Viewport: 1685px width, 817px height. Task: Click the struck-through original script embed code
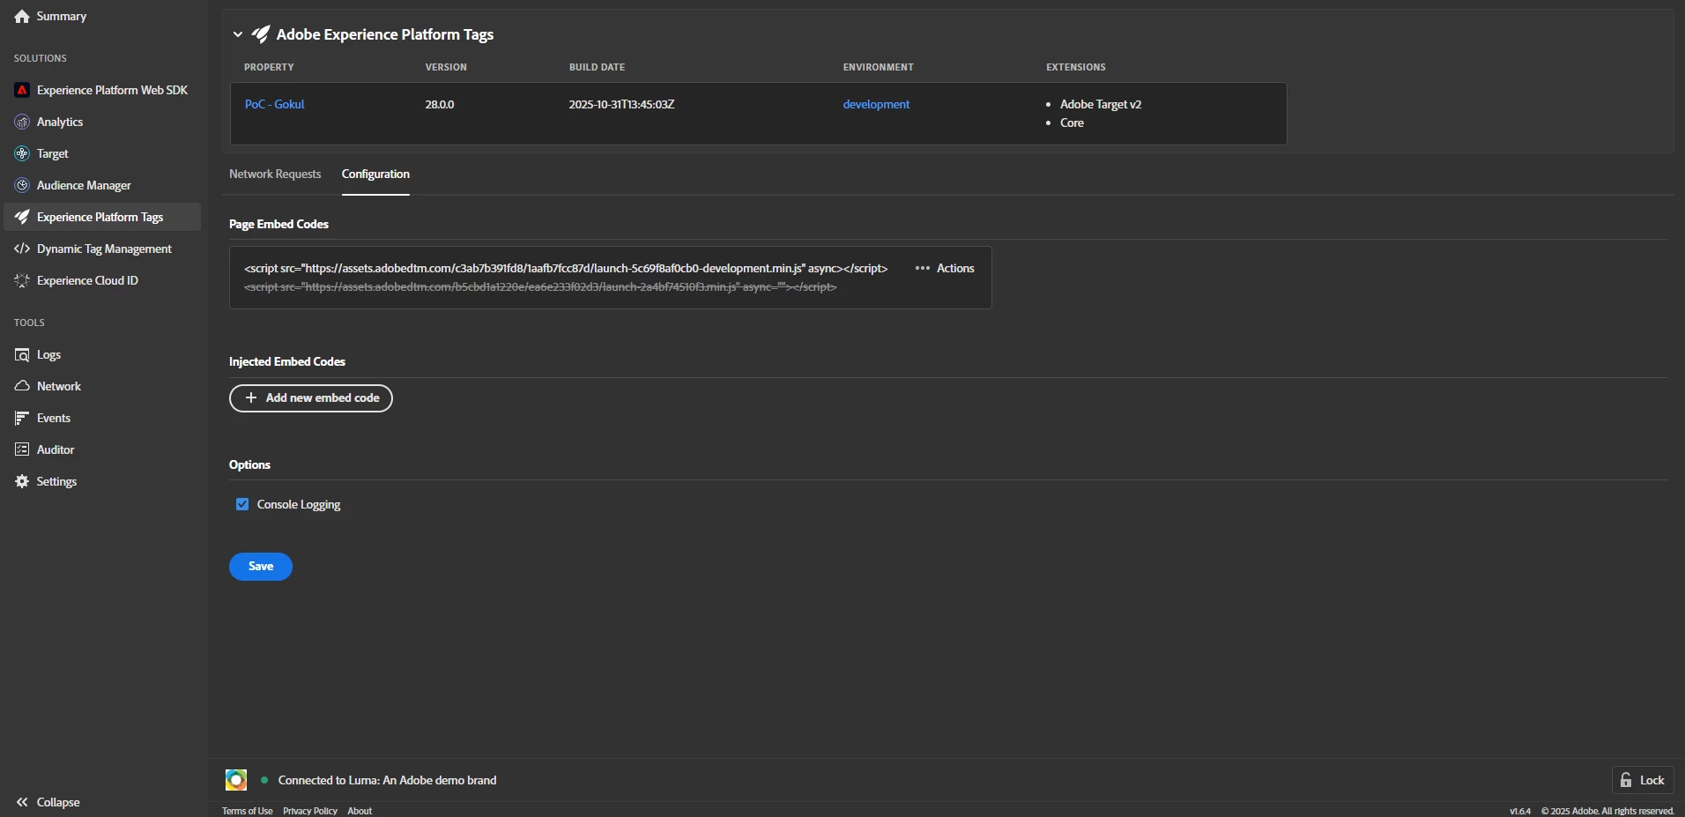tap(540, 287)
